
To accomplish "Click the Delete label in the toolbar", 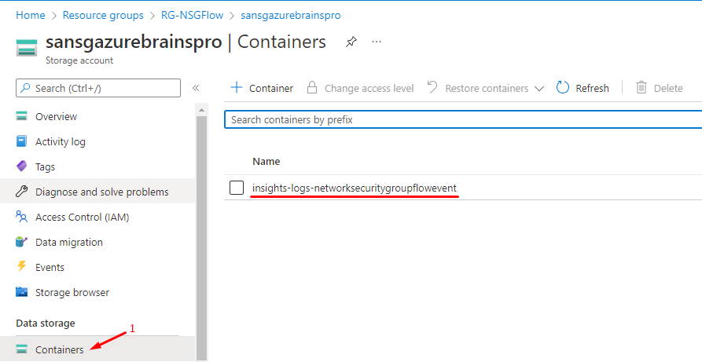I will click(x=668, y=89).
